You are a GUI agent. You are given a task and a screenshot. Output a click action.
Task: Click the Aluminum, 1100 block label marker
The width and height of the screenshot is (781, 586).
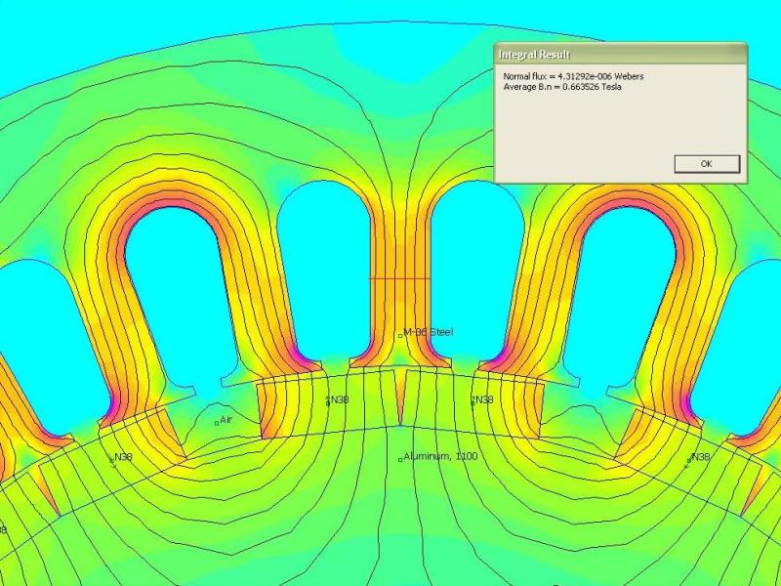point(400,458)
